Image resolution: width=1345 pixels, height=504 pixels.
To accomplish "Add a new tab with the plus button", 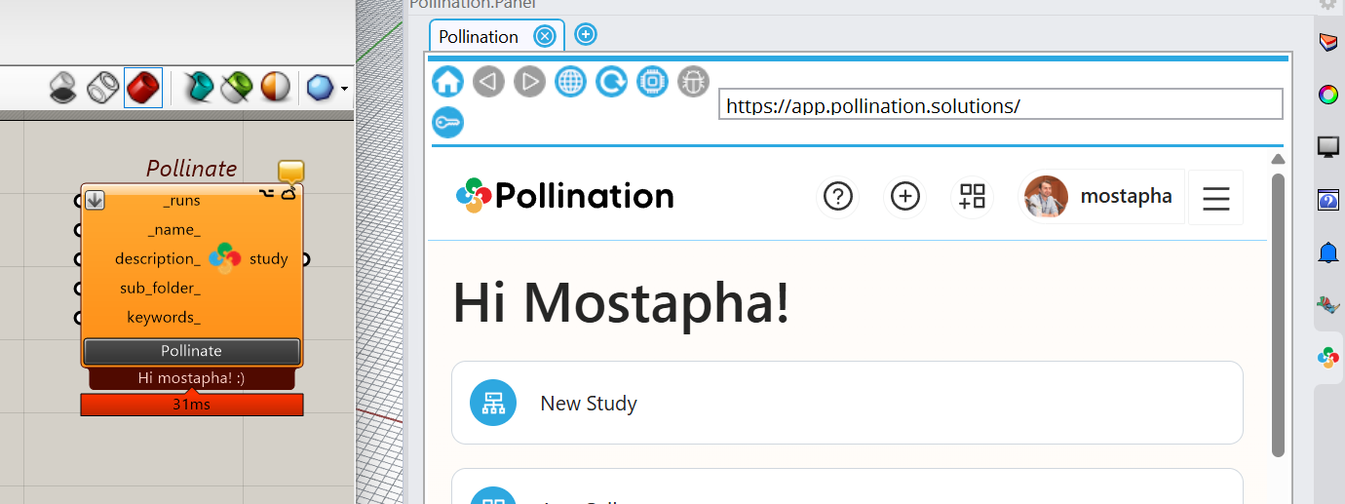I will pos(585,35).
